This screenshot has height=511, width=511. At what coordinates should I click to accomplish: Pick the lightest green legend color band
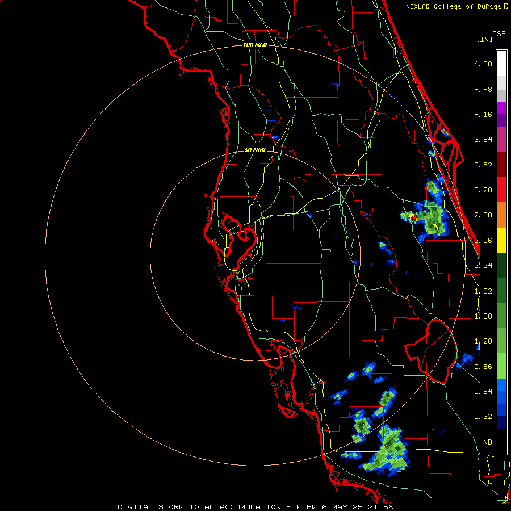pyautogui.click(x=501, y=366)
